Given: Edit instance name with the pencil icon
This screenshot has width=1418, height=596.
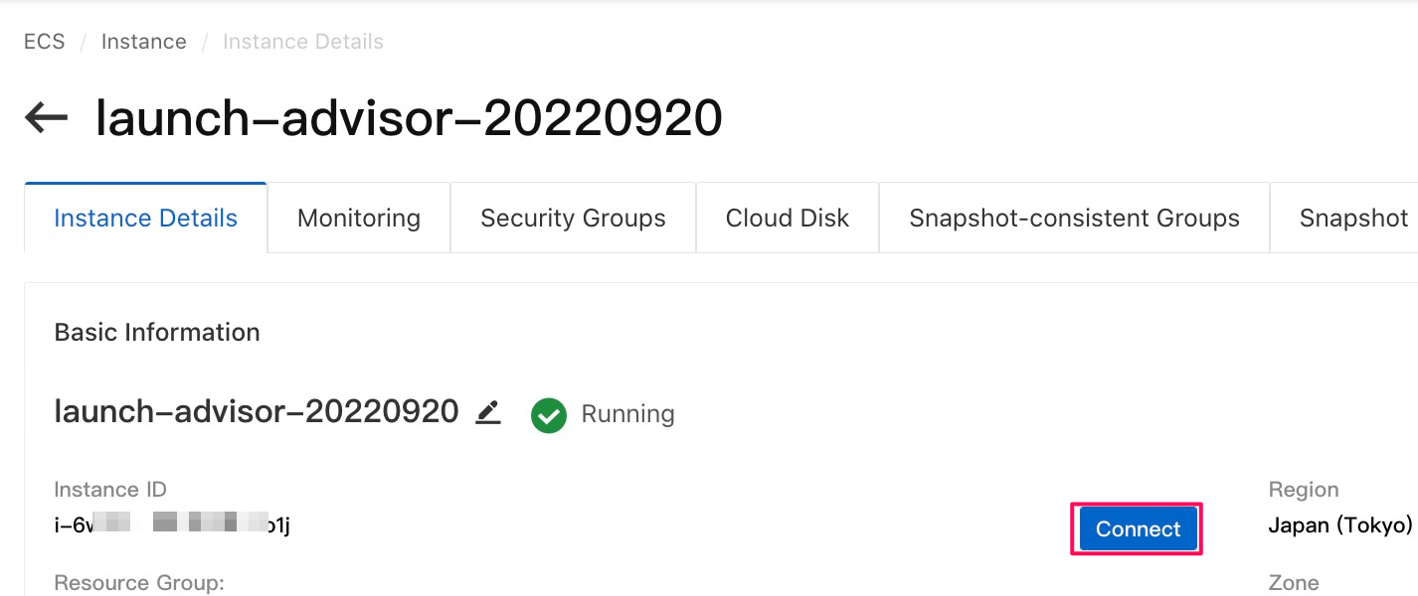Looking at the screenshot, I should pyautogui.click(x=488, y=412).
